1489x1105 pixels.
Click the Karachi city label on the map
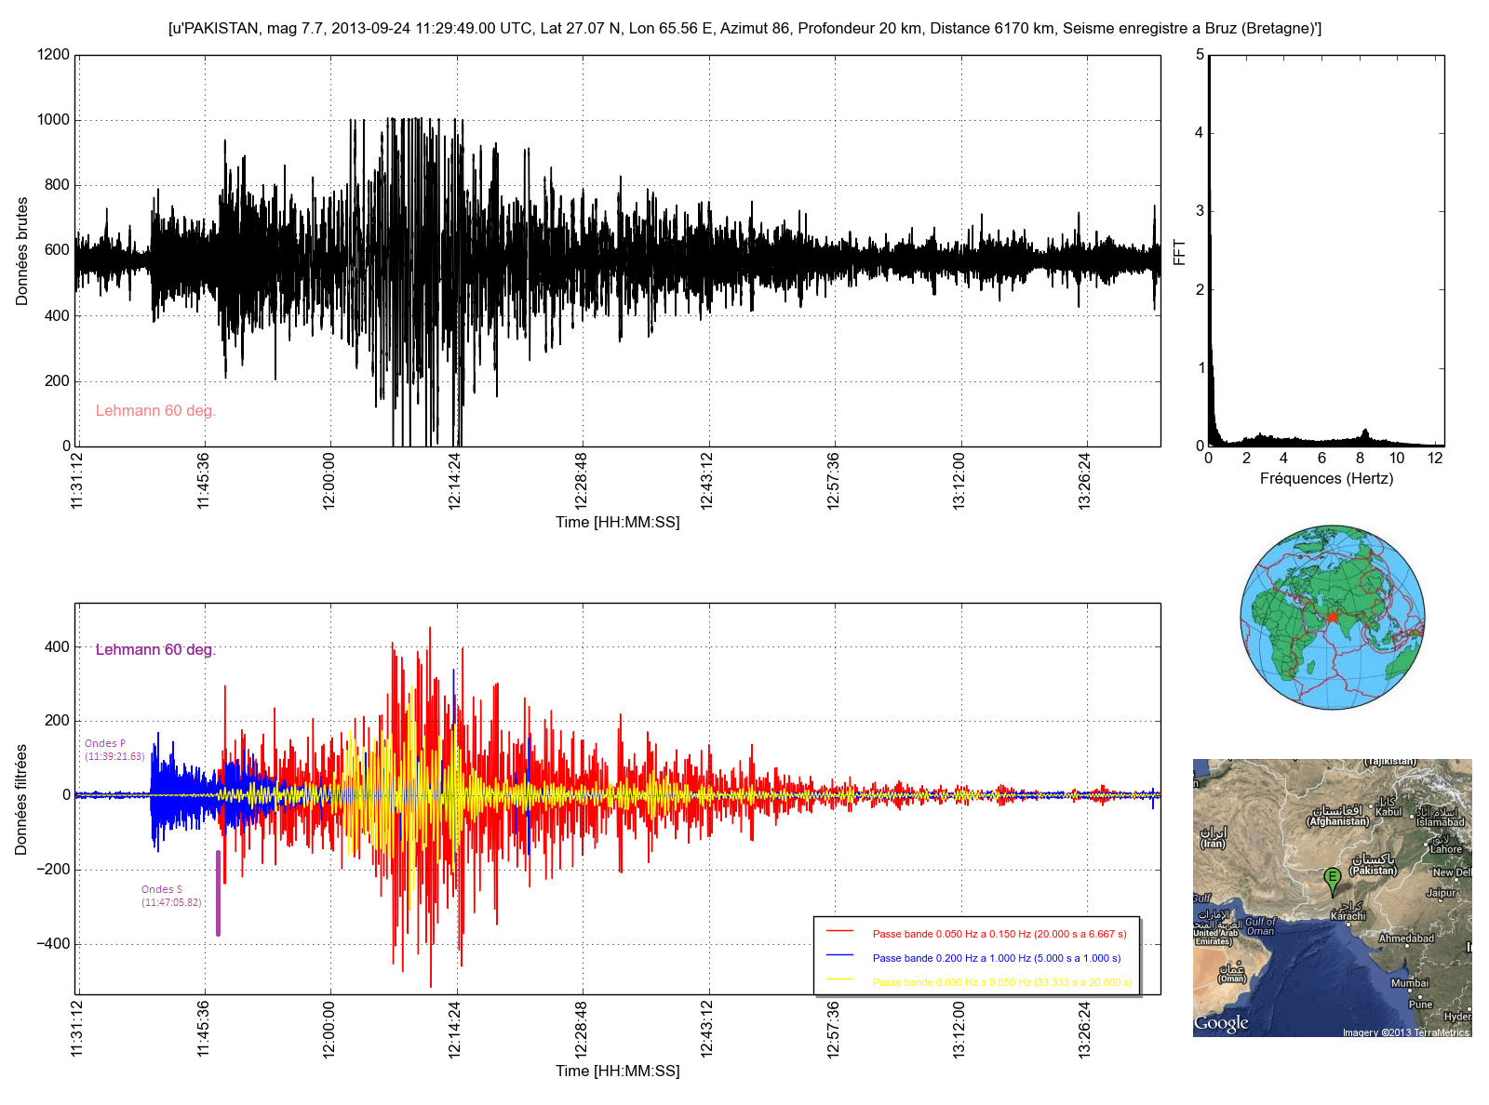click(1348, 916)
